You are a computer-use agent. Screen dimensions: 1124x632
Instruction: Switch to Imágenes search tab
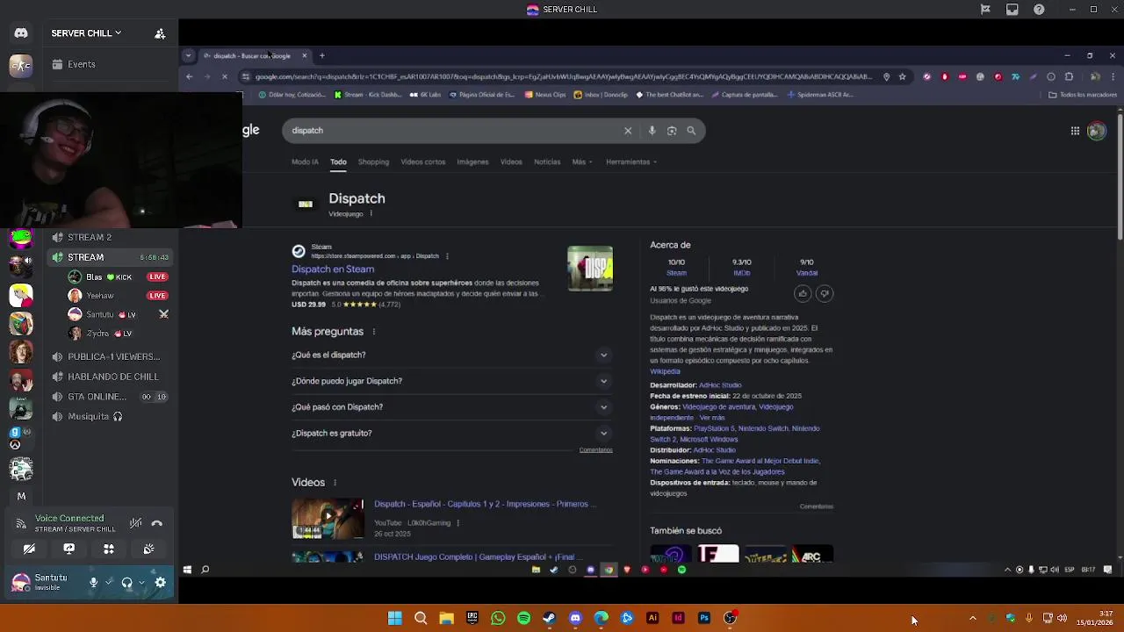472,162
